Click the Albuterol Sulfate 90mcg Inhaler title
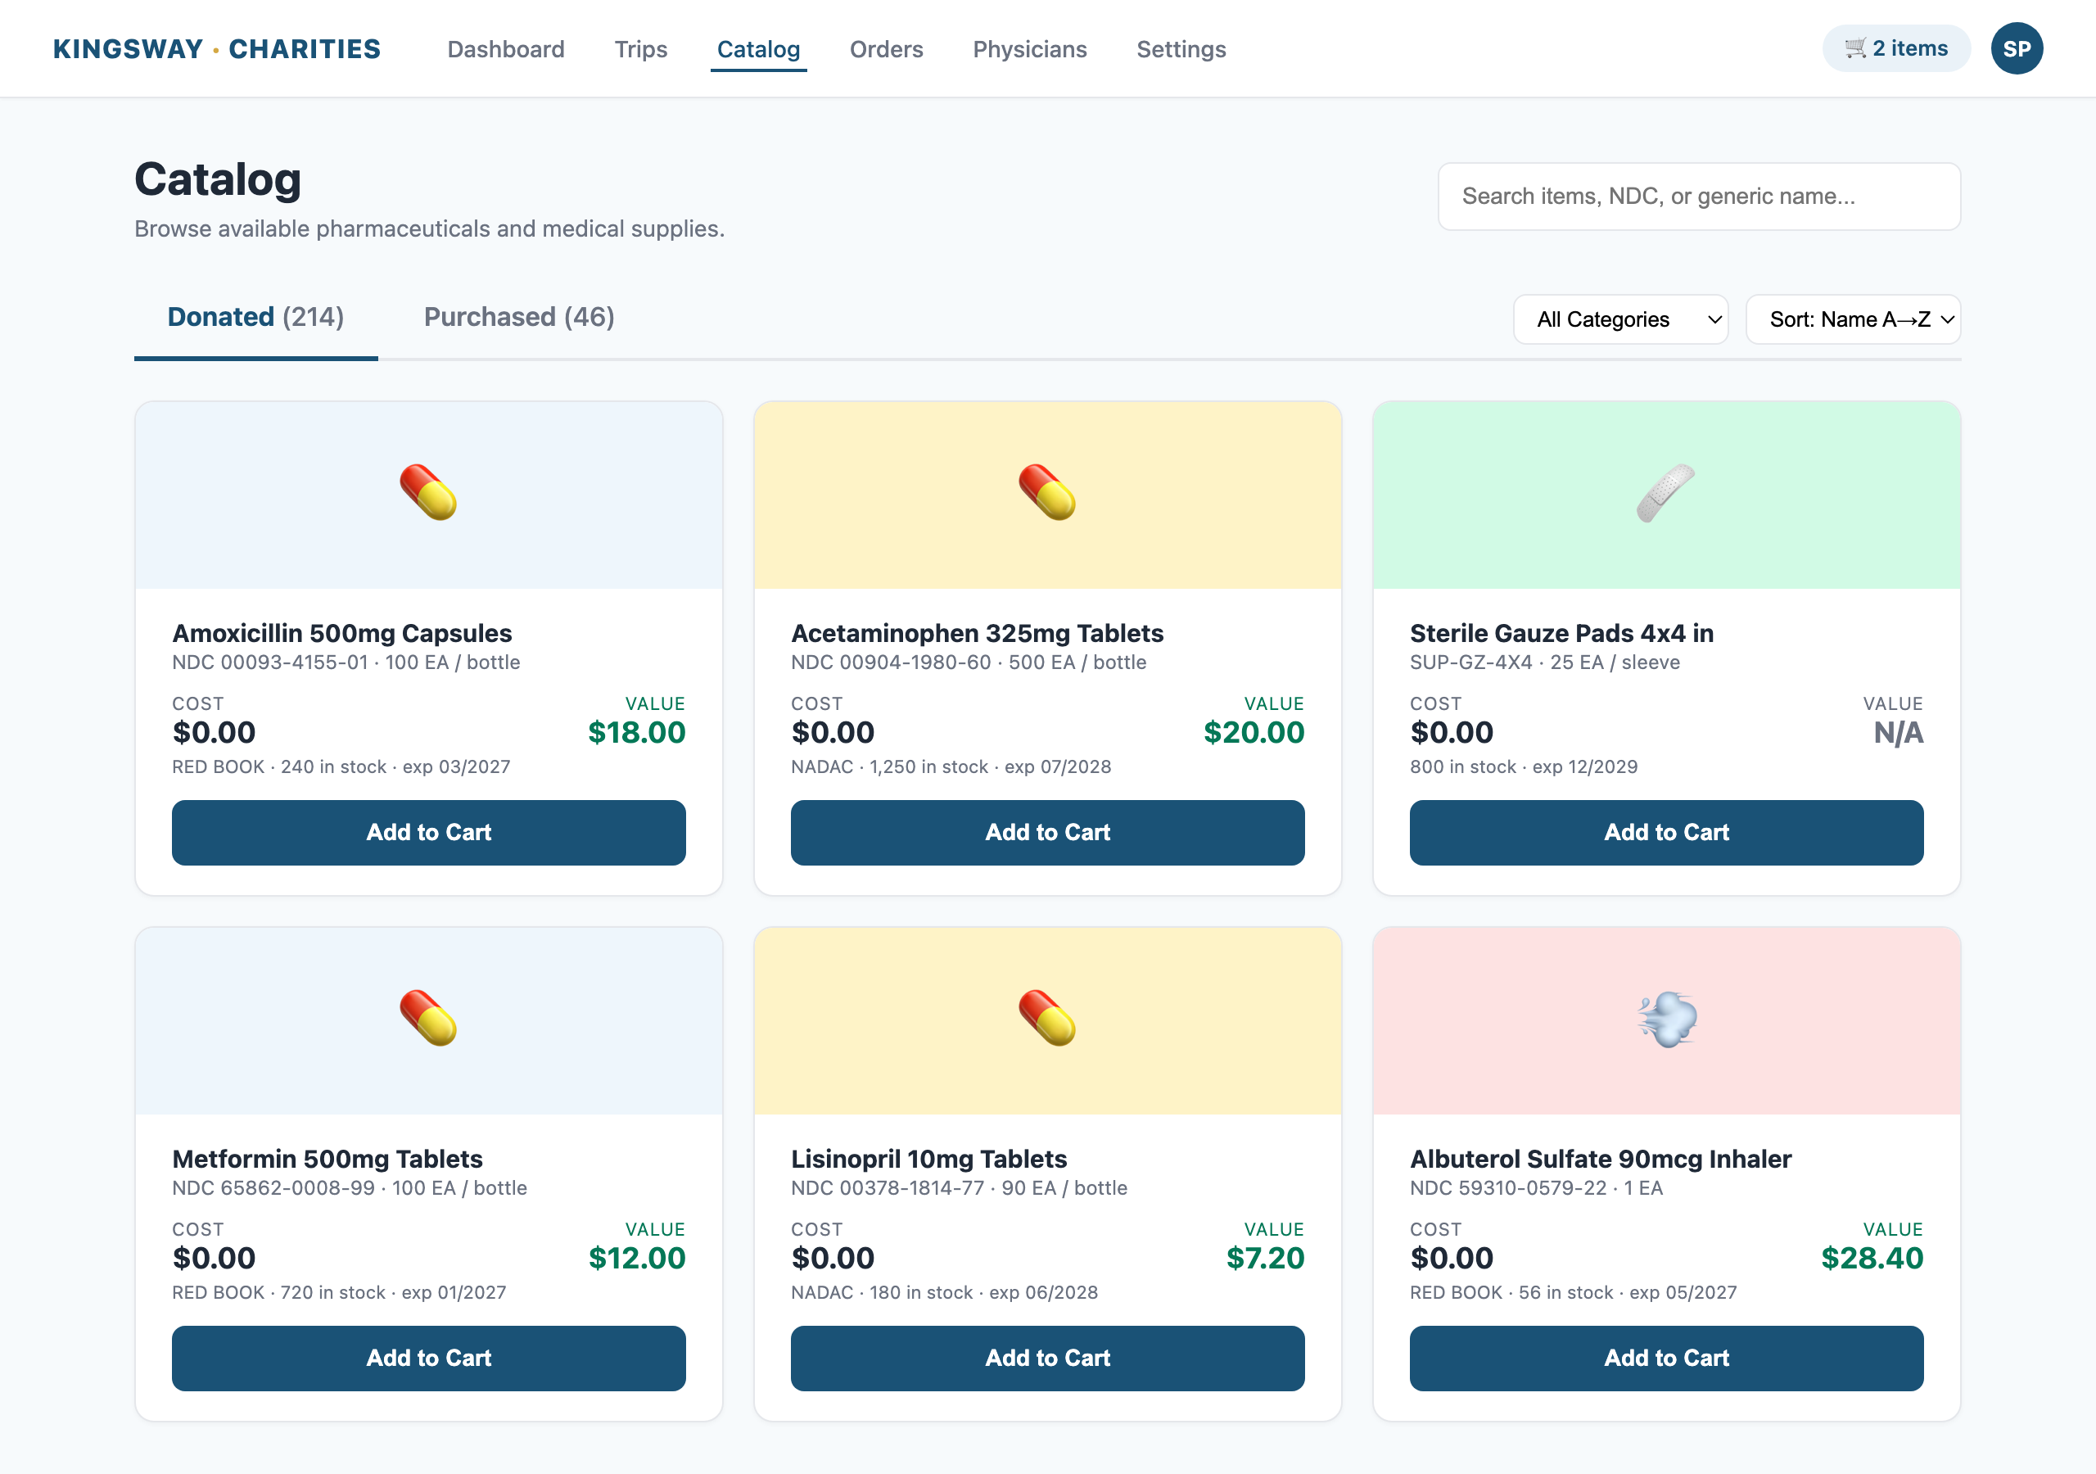This screenshot has width=2096, height=1474. coord(1601,1159)
